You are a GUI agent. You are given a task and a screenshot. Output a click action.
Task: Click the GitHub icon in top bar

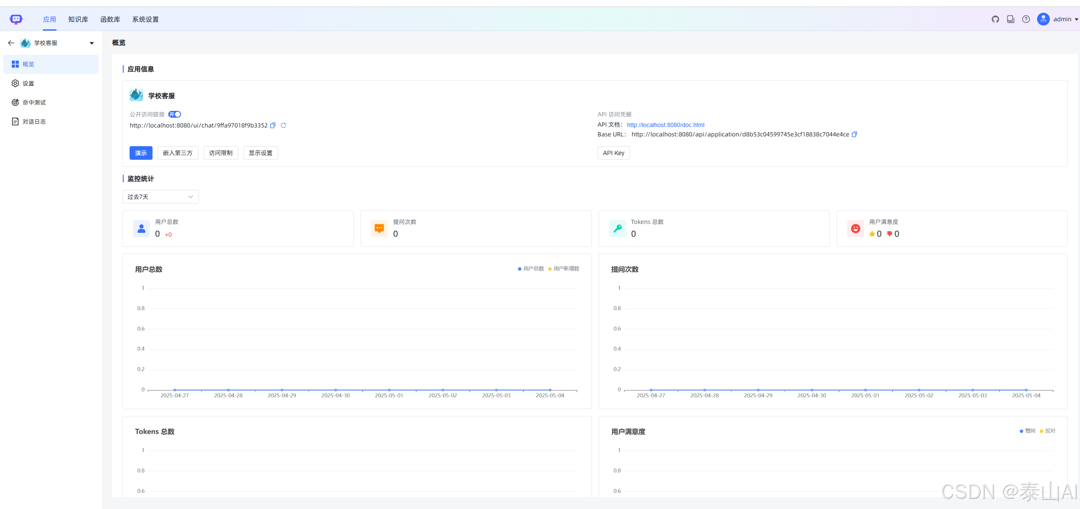click(995, 19)
